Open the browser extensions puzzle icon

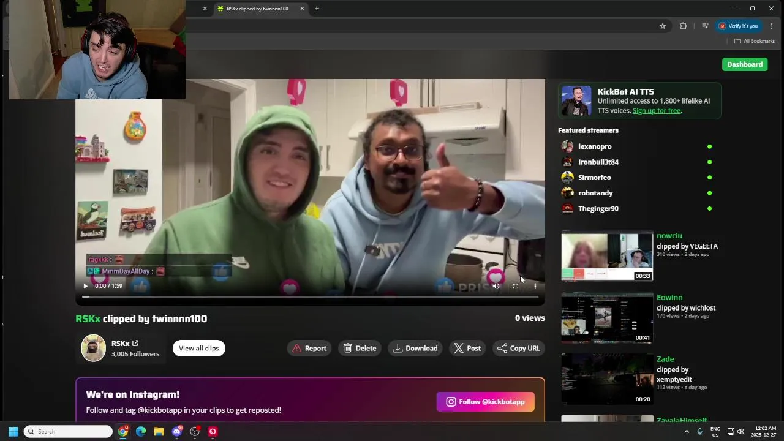684,26
